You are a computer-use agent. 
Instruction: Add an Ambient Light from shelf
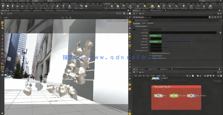point(183,6)
